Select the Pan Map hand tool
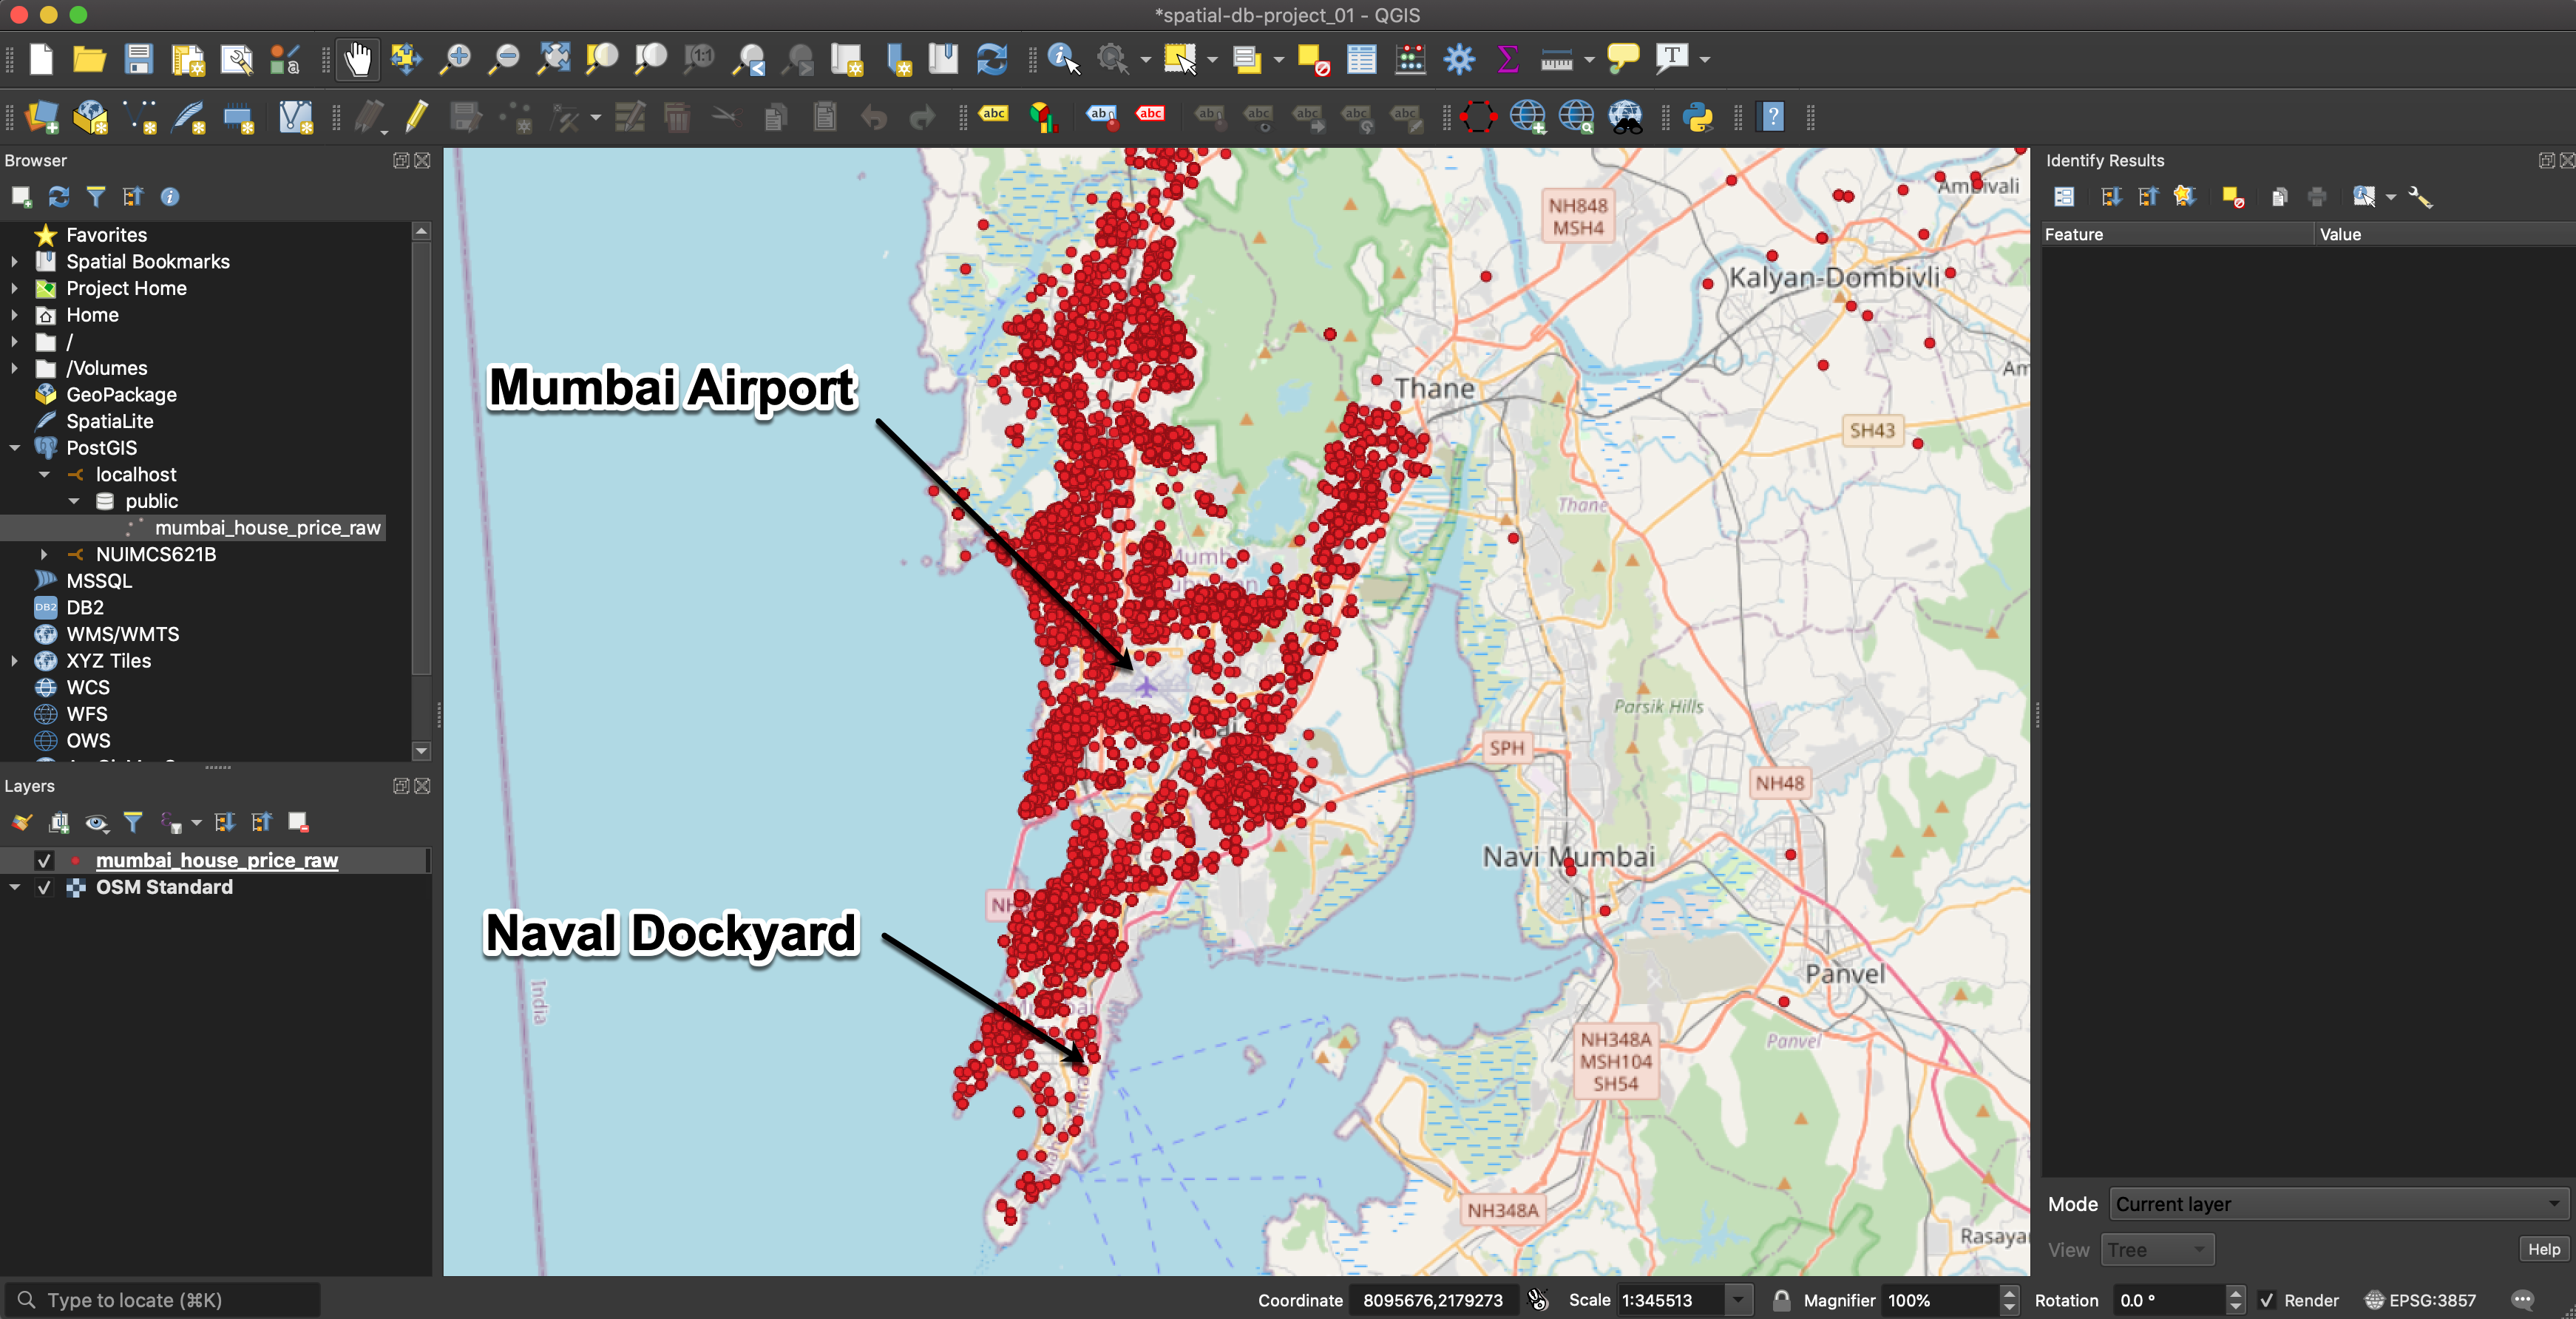The image size is (2576, 1319). [357, 60]
